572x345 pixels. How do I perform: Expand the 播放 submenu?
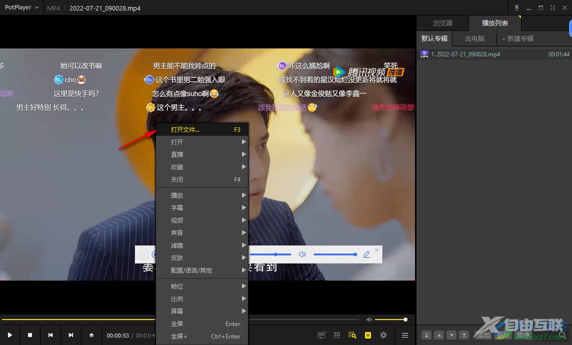coord(202,195)
